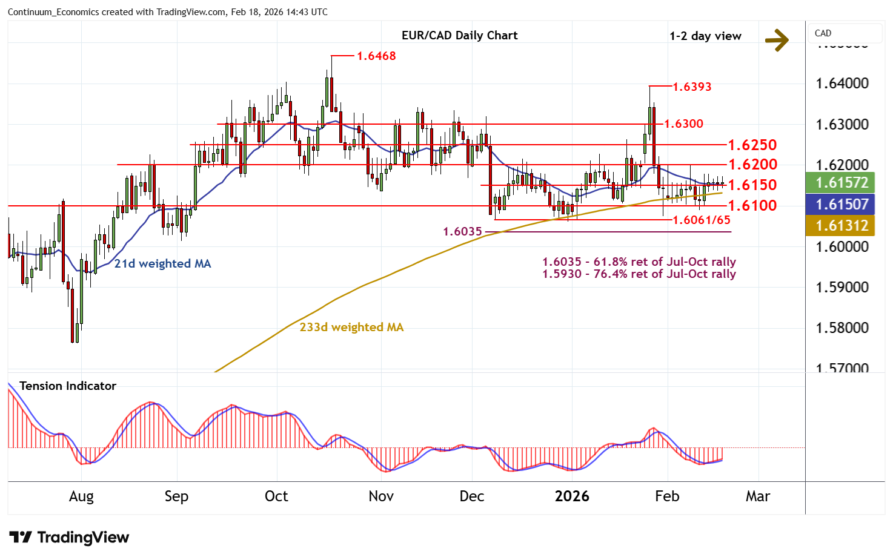The image size is (893, 560).
Task: Click the 2026 marker on time axis
Action: point(572,496)
